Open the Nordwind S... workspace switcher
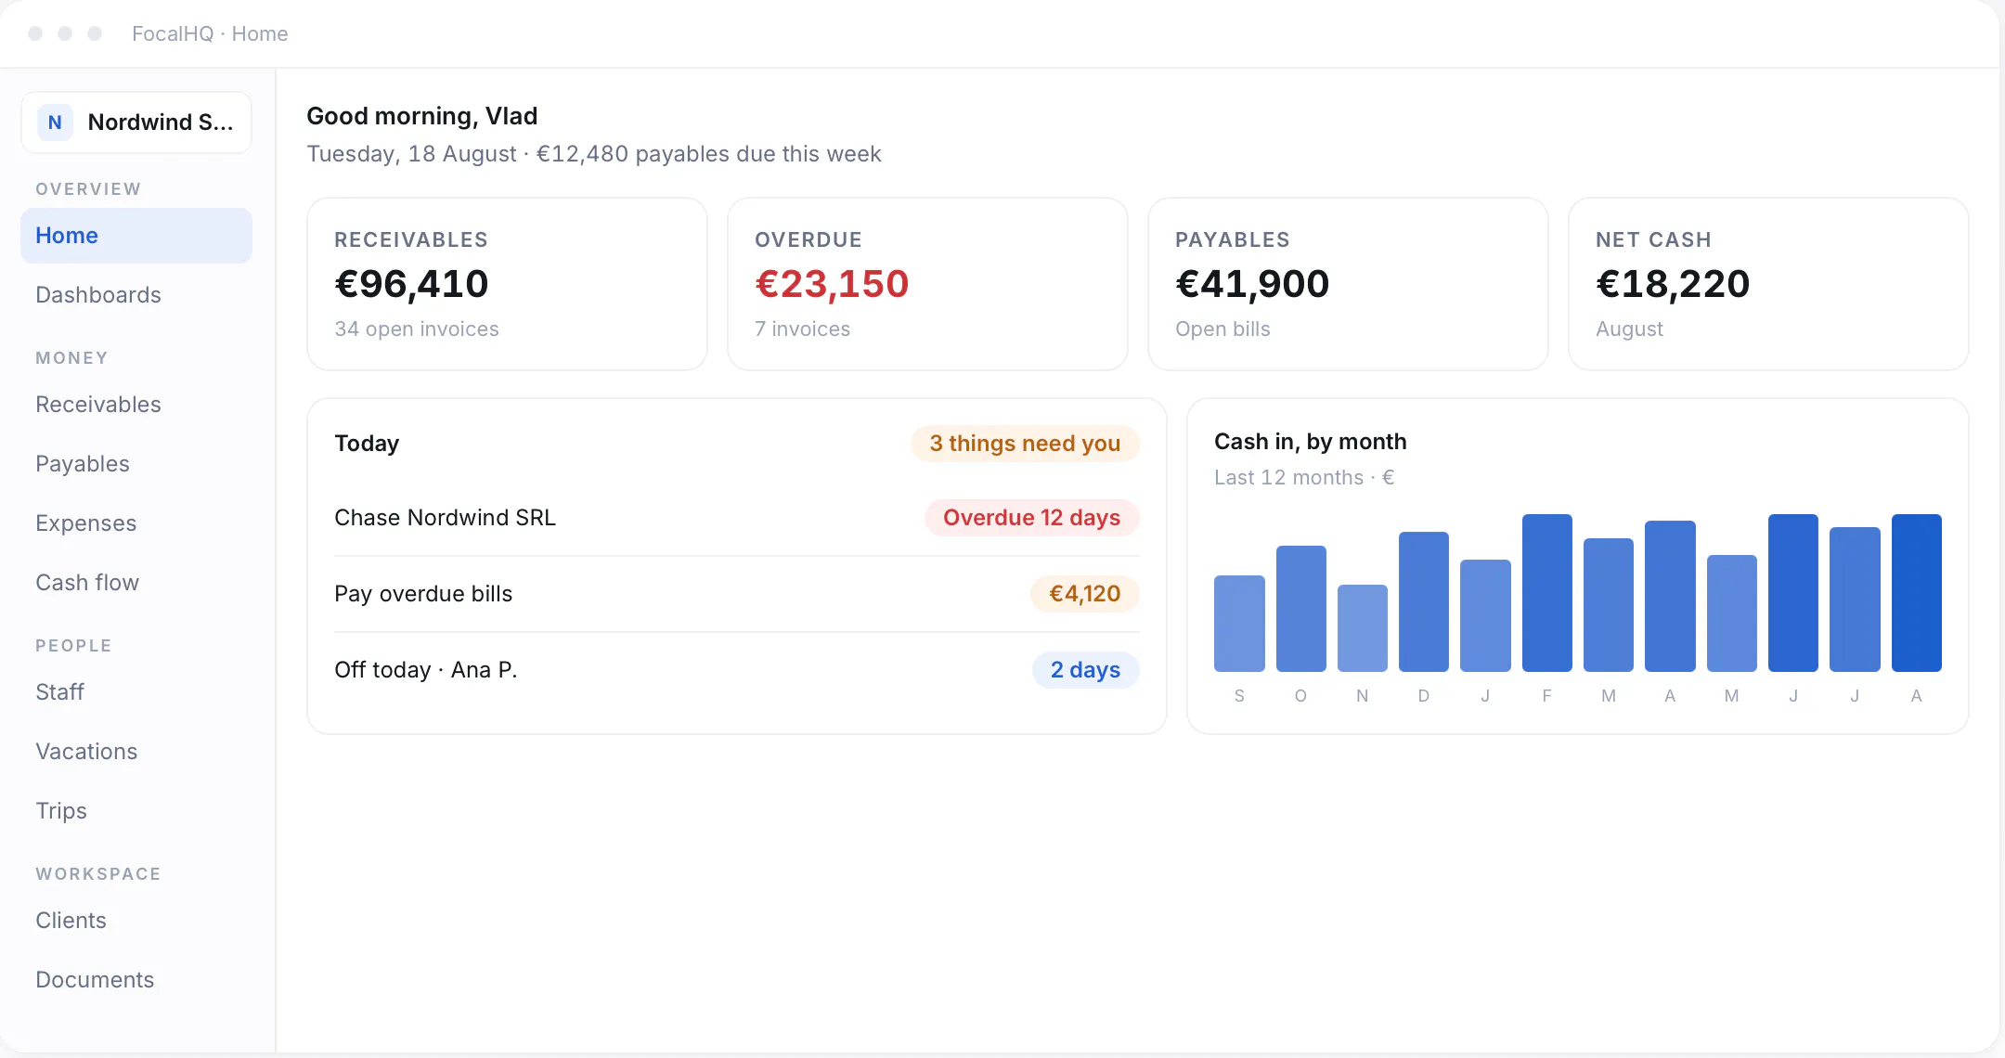 click(136, 123)
